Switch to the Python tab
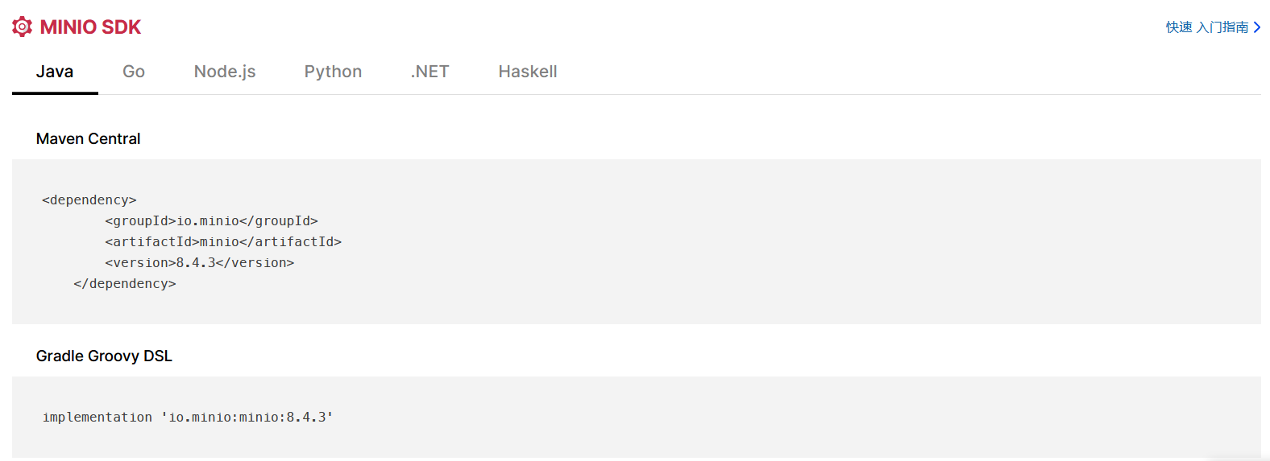1270x461 pixels. (333, 72)
